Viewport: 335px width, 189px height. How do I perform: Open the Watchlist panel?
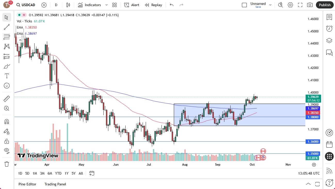click(329, 16)
